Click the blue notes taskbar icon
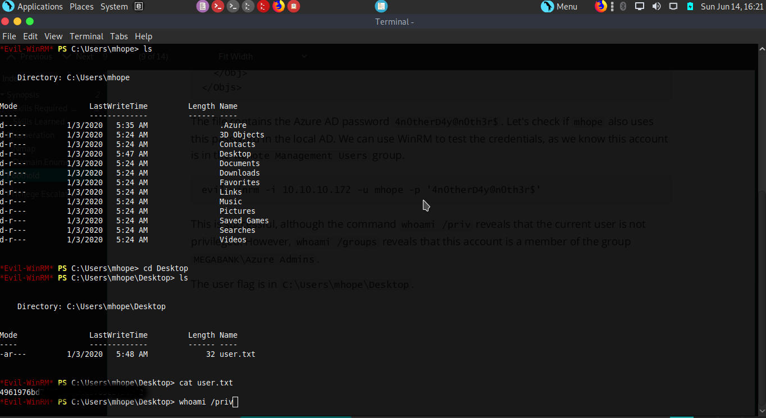The width and height of the screenshot is (766, 418). (381, 6)
